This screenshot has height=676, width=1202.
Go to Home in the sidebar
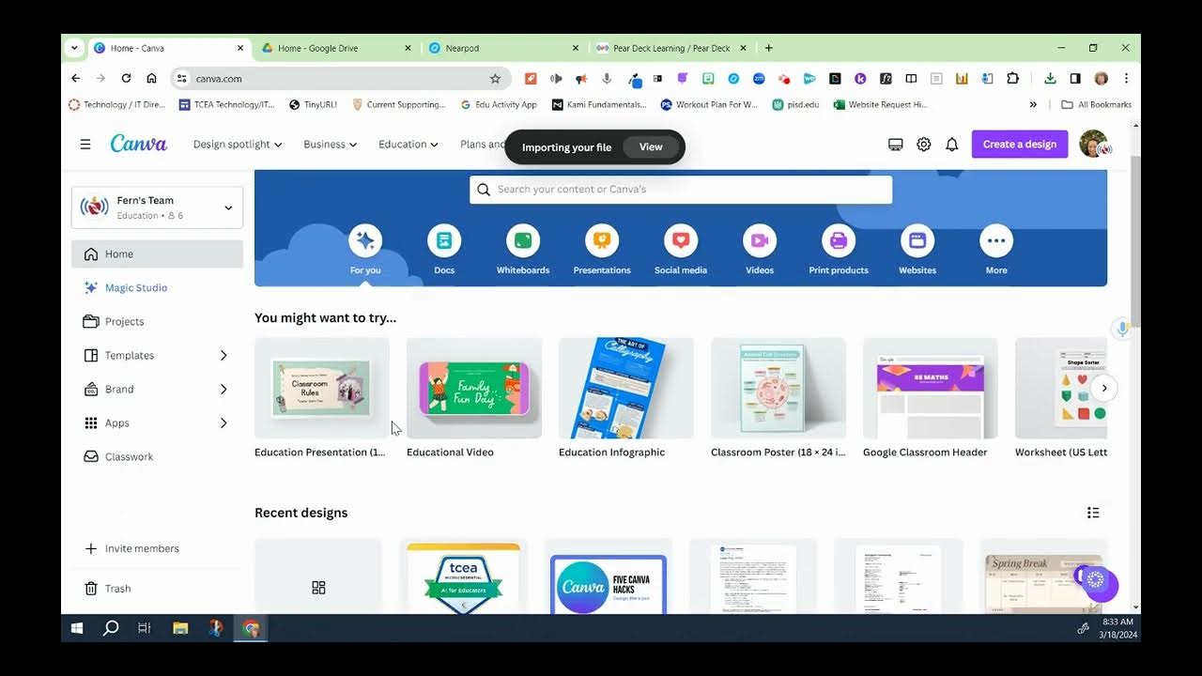(157, 254)
